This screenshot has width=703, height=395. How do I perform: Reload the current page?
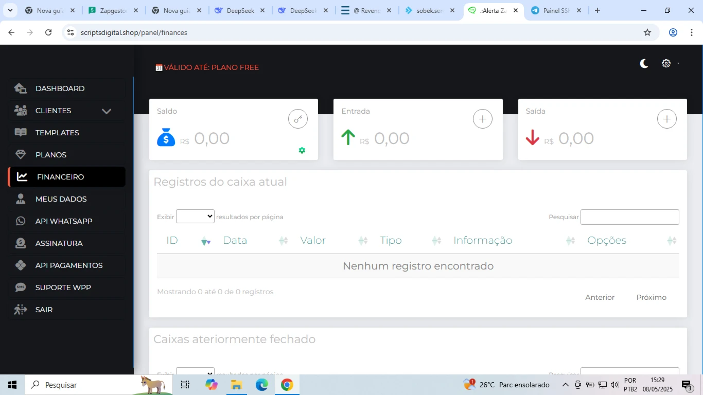[48, 32]
